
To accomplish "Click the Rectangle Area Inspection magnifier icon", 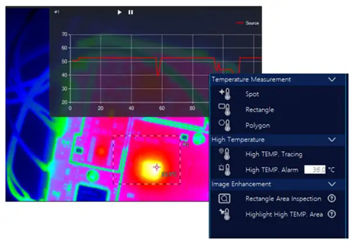I will [x=224, y=199].
